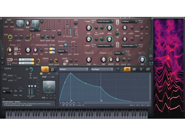Viewport: 185px width, 136px height.
Task: Select part A button
Action: 45,70
